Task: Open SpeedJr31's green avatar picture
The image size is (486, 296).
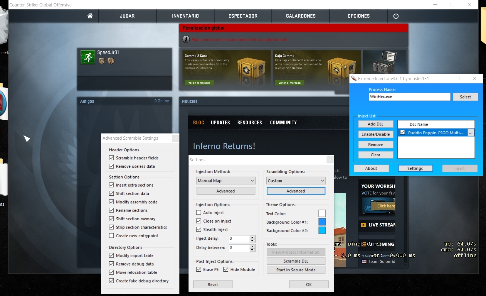Action: [x=88, y=57]
